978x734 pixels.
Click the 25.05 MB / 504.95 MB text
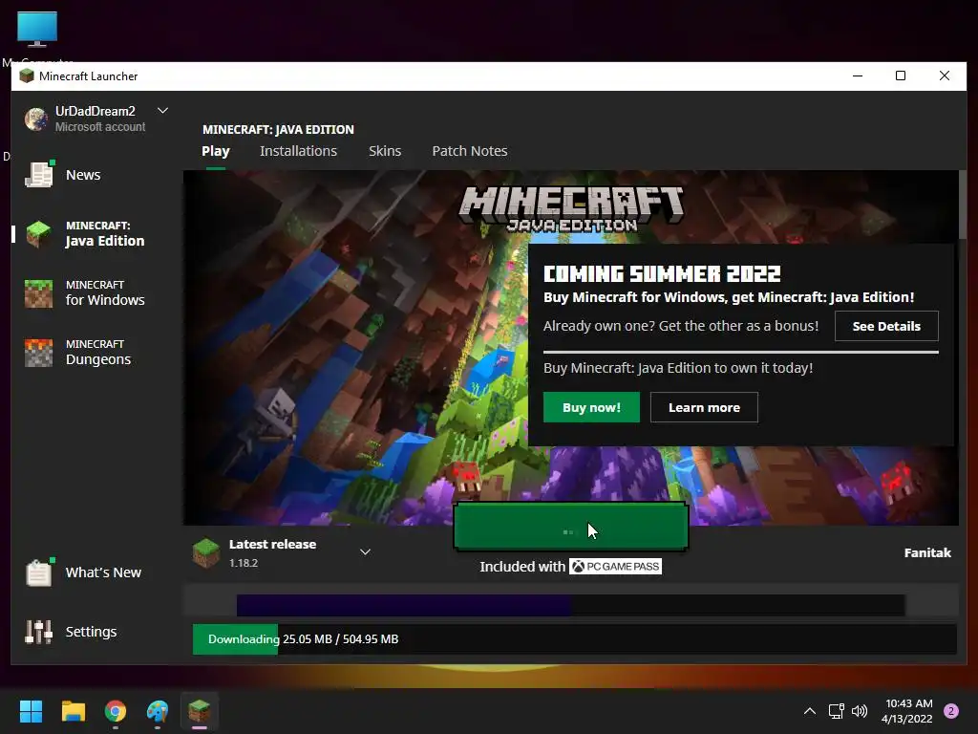[x=341, y=639]
